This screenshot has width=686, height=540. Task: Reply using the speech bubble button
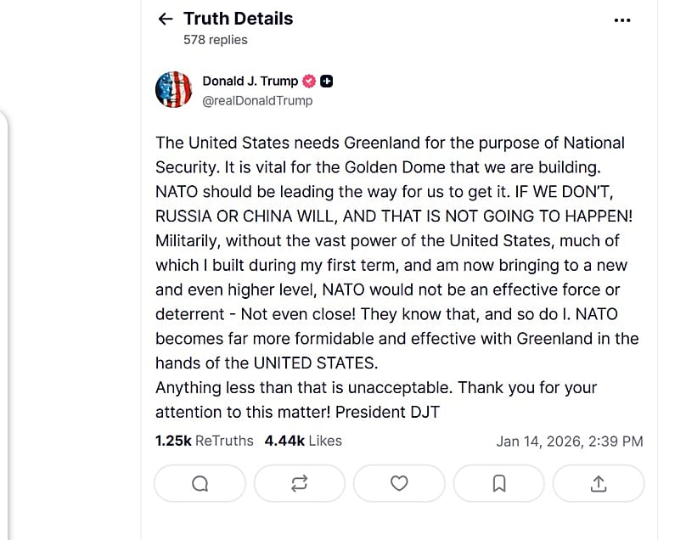pos(200,483)
